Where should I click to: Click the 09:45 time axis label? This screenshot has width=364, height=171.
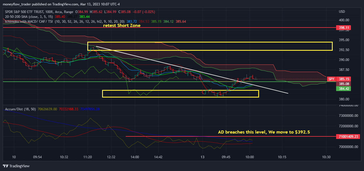click(x=226, y=157)
